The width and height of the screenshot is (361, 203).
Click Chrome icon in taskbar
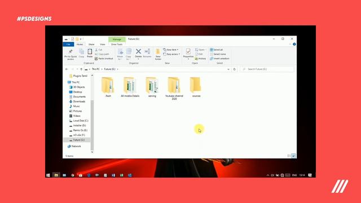pyautogui.click(x=73, y=175)
